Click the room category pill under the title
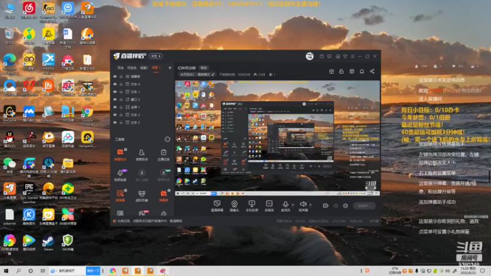 [197, 74]
